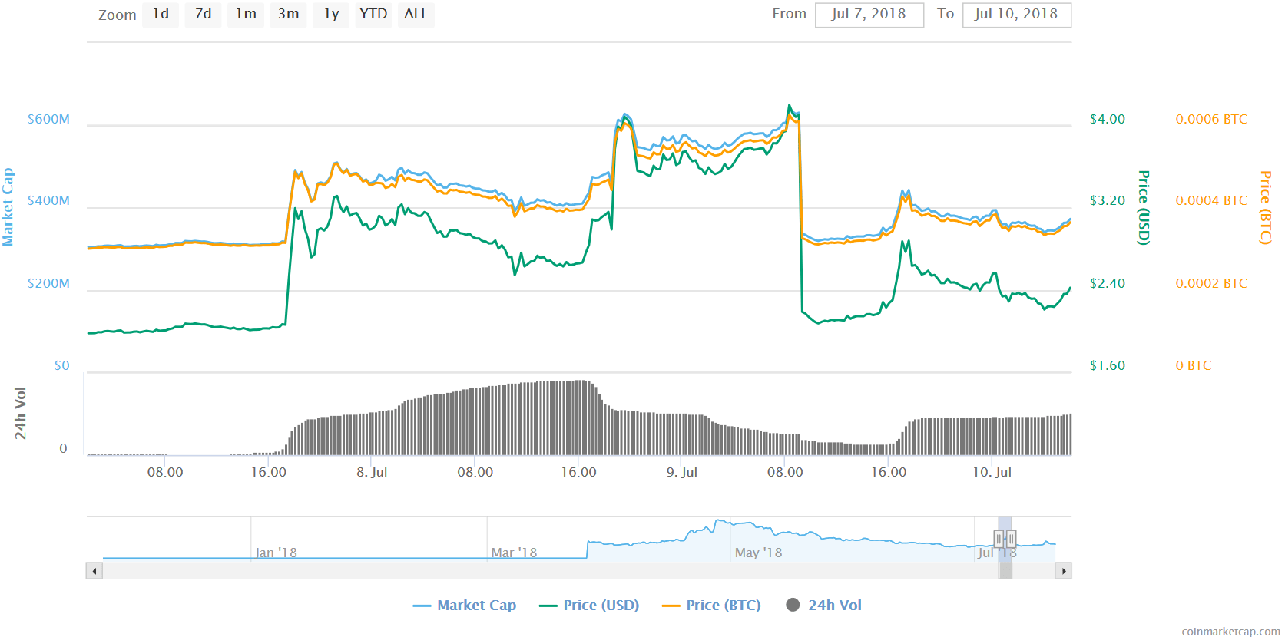Grab the navigator right range handle

click(x=1011, y=539)
